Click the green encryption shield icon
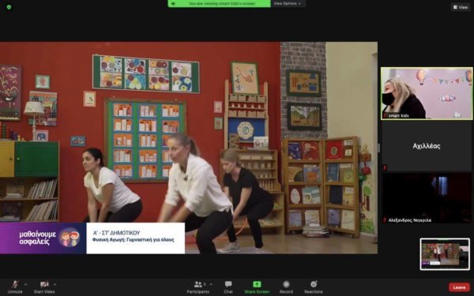This screenshot has width=474, height=296. (x=9, y=6)
